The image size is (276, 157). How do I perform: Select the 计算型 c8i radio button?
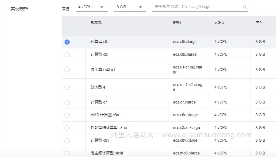pos(67,55)
